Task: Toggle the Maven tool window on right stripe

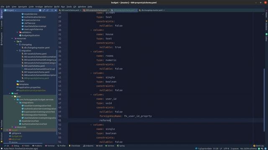Action: 266,14
